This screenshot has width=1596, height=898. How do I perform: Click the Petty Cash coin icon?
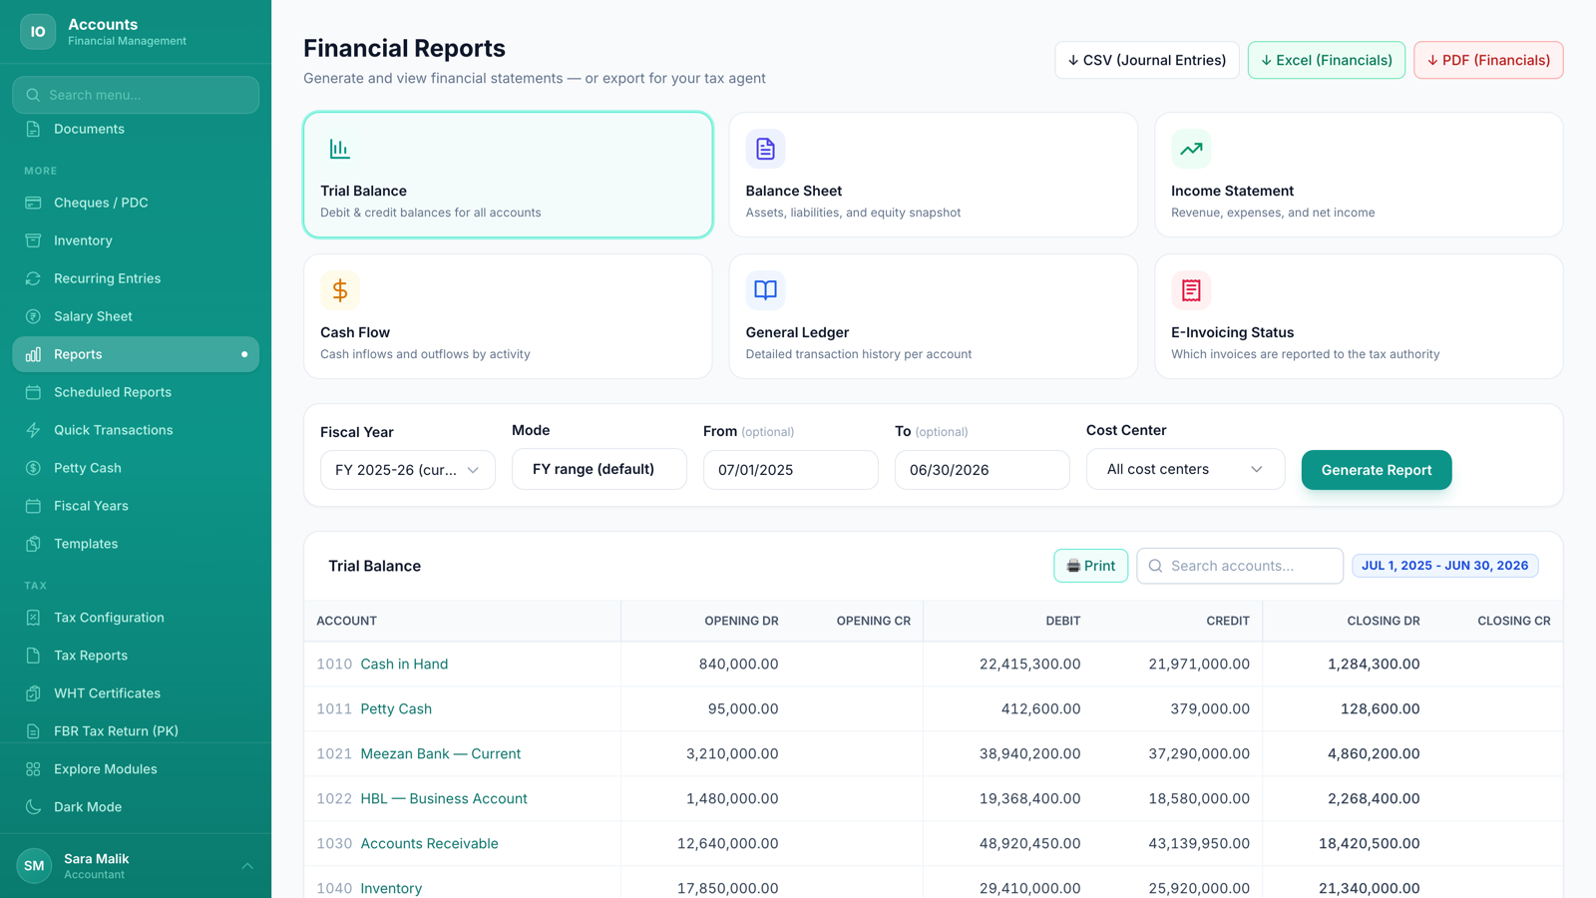(33, 468)
